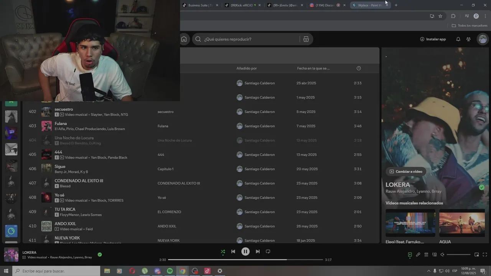Click the LOKERA album art in player bar
The width and height of the screenshot is (491, 276).
(x=11, y=255)
